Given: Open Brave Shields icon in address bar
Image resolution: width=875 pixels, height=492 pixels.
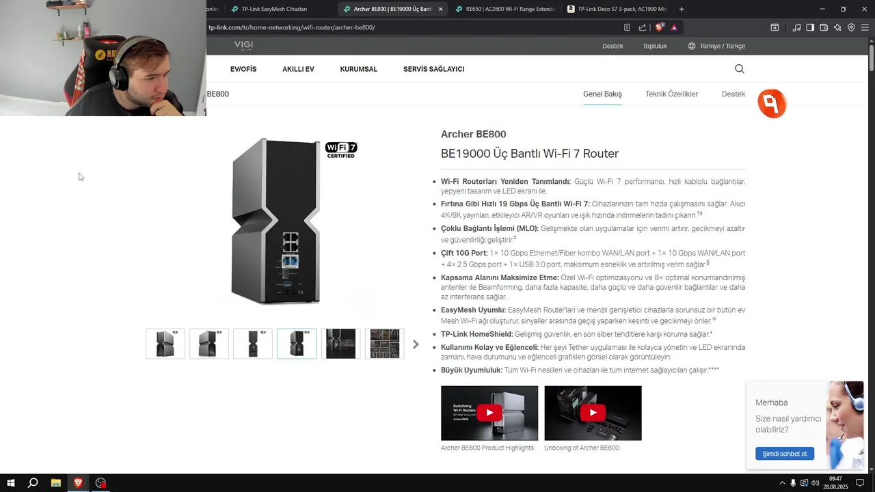Looking at the screenshot, I should pyautogui.click(x=659, y=27).
